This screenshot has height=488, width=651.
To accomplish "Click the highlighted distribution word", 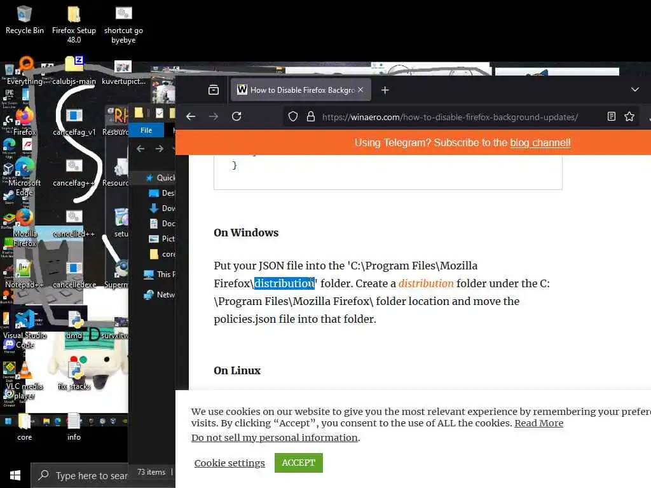I will point(284,283).
